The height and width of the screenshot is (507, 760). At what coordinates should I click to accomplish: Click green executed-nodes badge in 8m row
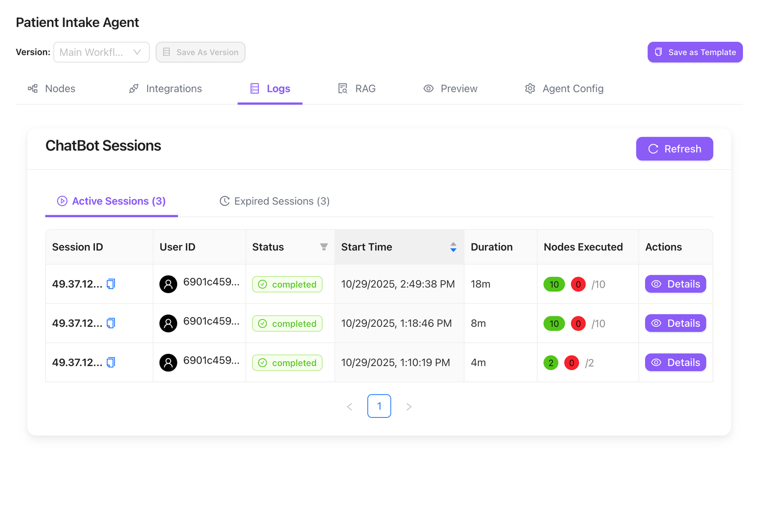(554, 323)
